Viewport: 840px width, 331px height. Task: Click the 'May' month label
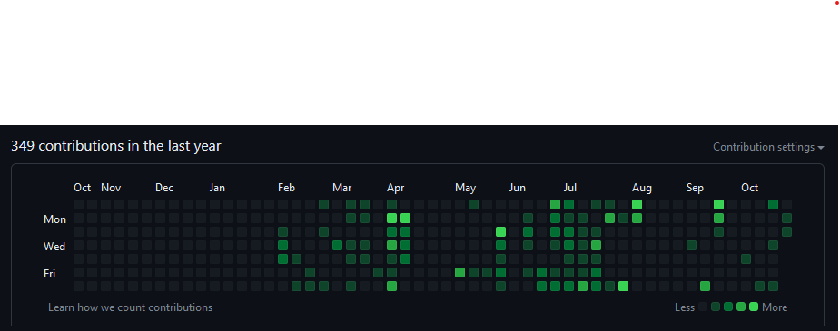[466, 188]
